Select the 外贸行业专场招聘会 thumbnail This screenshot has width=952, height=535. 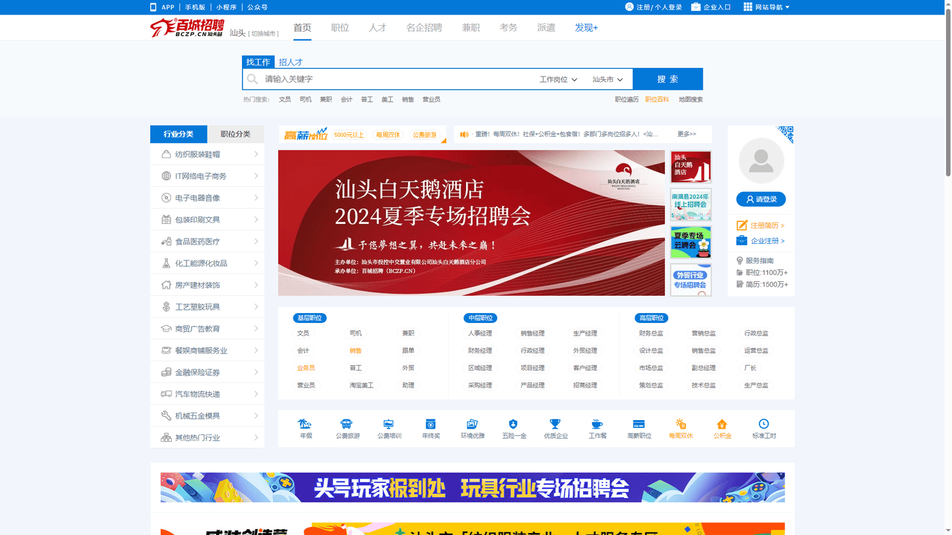[691, 280]
